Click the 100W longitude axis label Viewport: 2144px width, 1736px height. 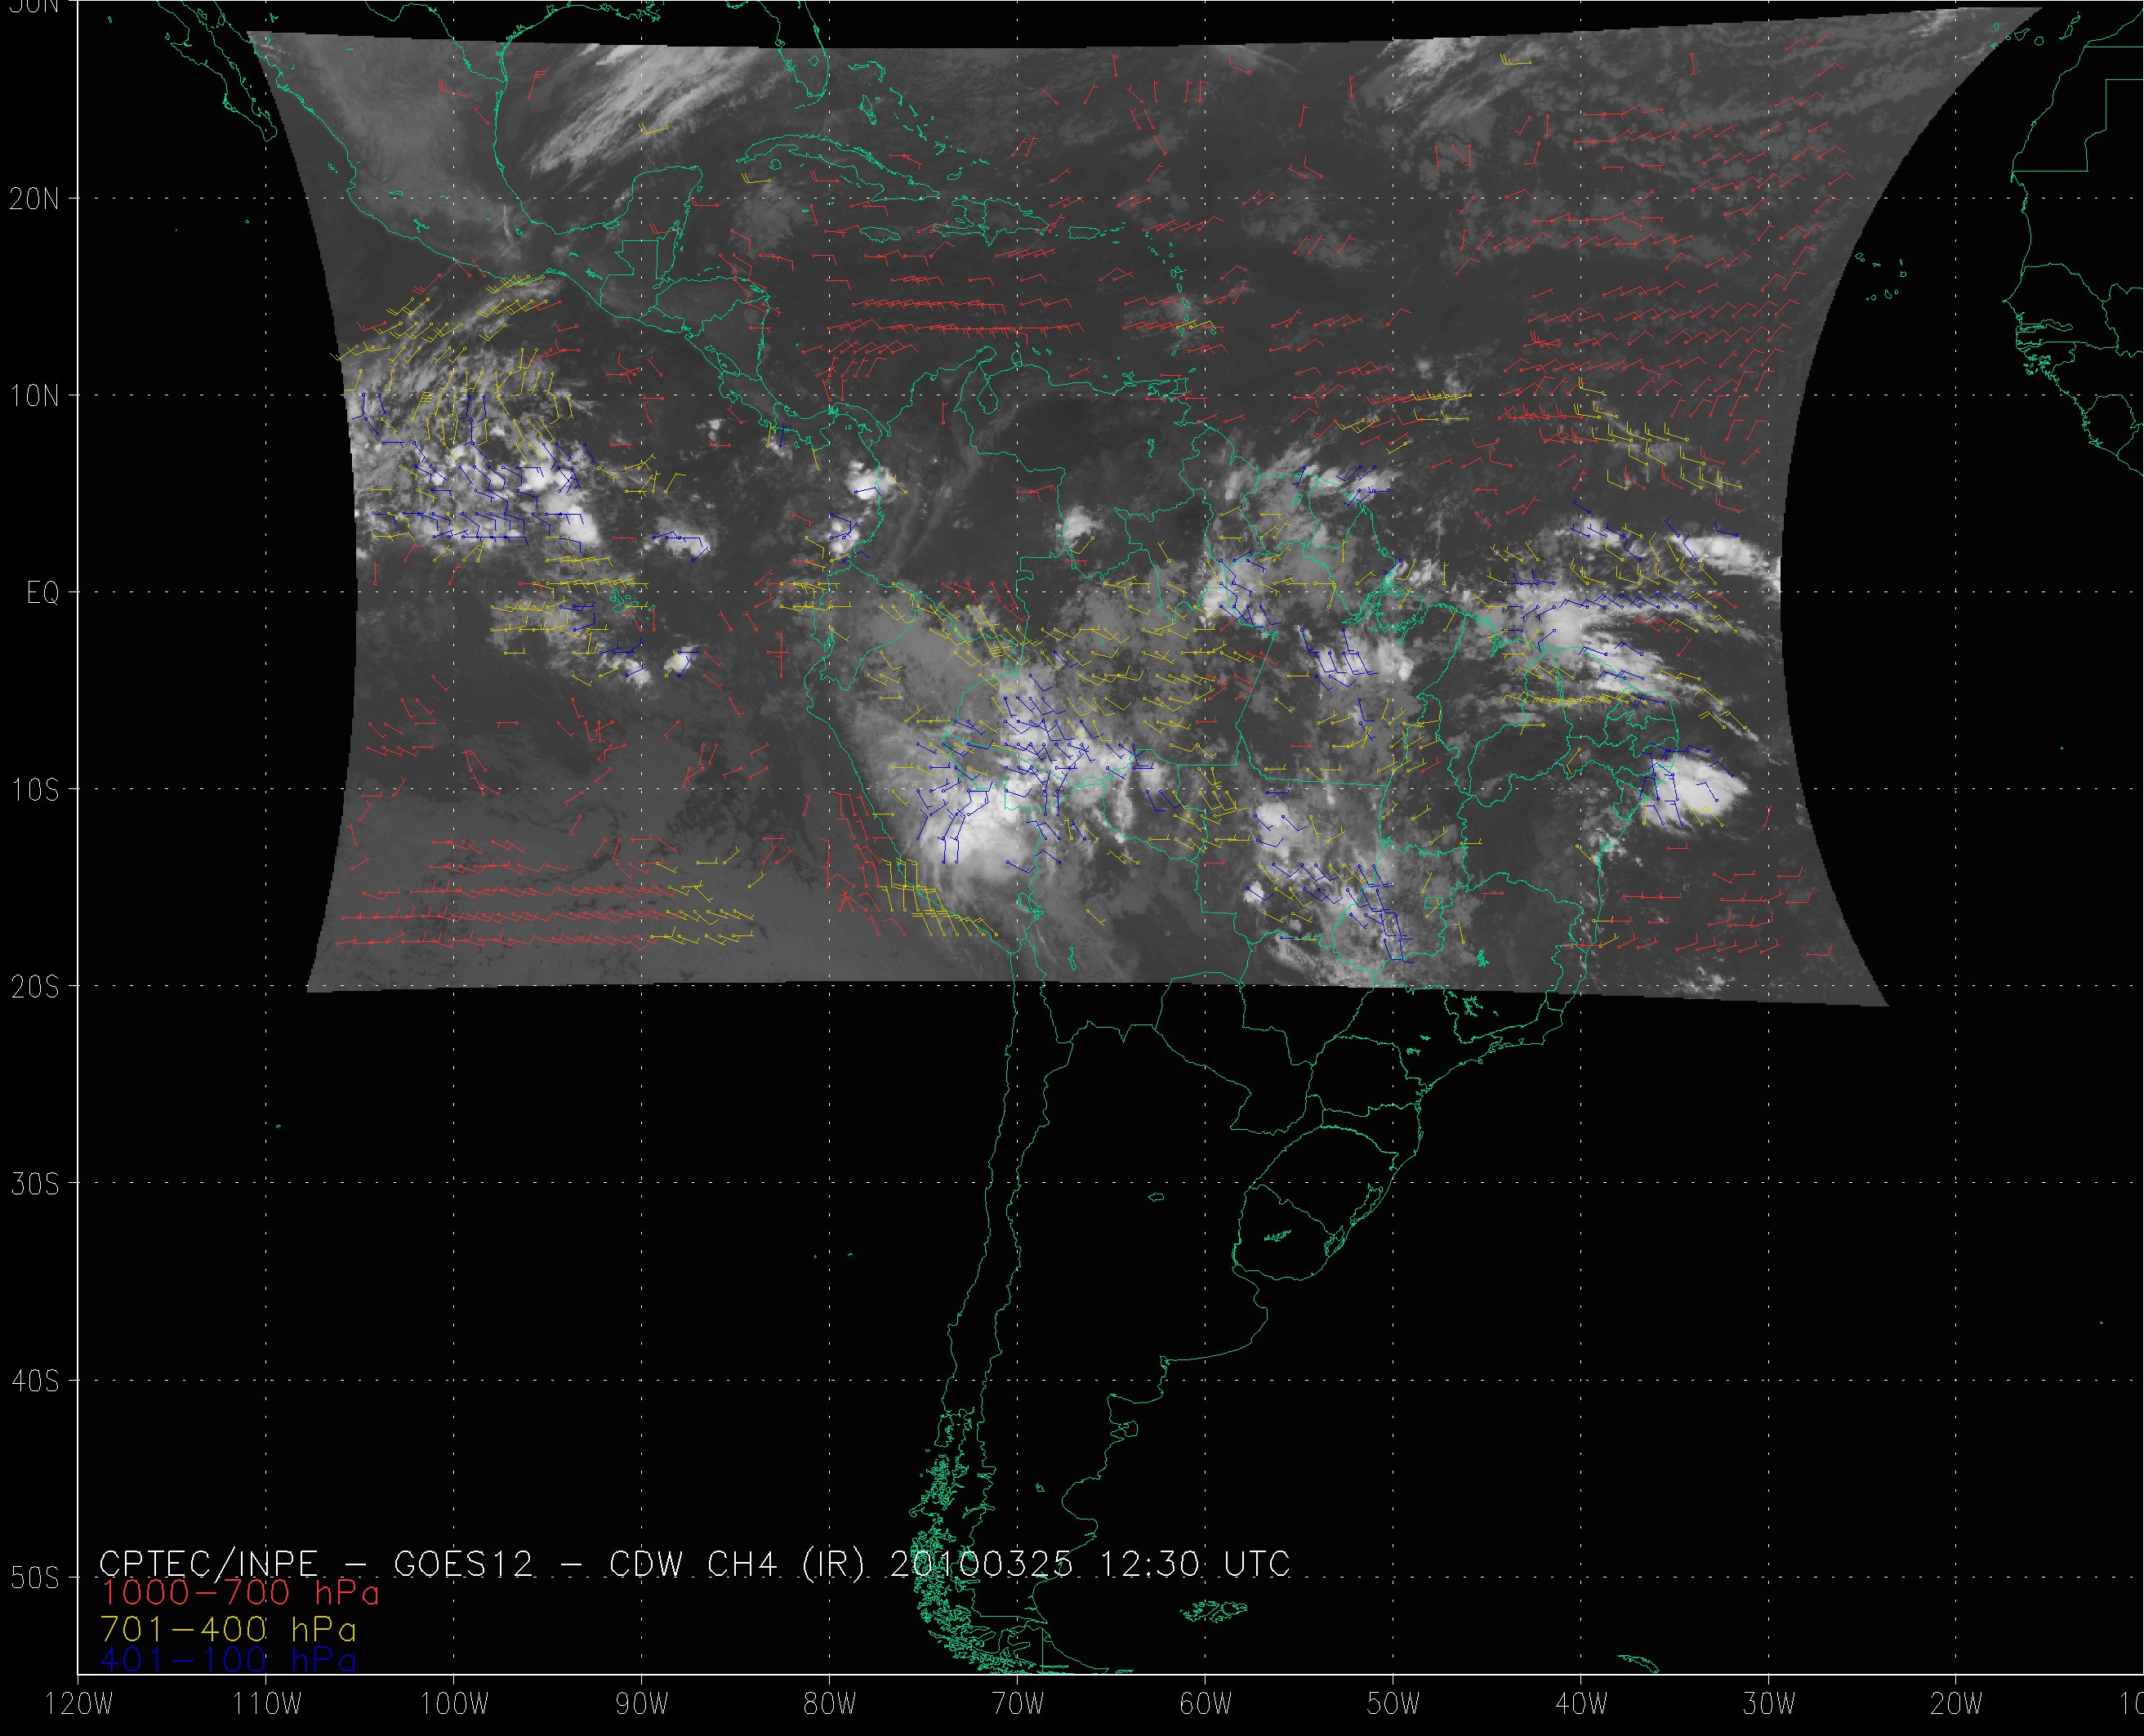tap(455, 1705)
